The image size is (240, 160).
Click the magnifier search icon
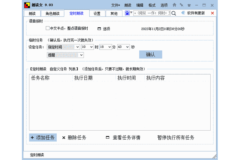pos(174,13)
